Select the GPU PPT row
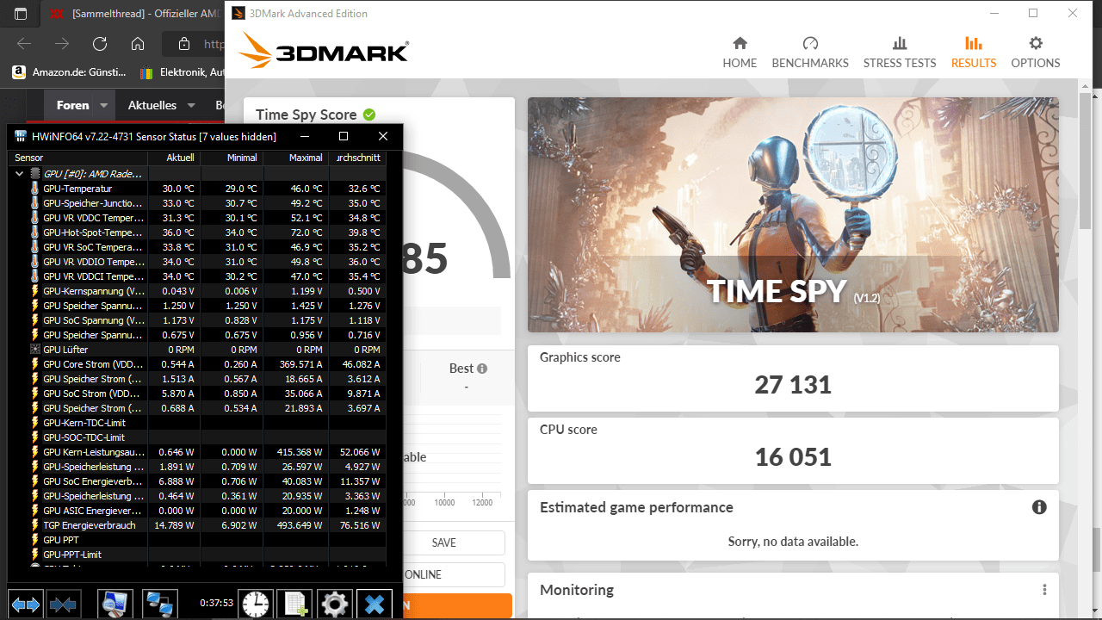This screenshot has height=620, width=1102. (x=197, y=540)
